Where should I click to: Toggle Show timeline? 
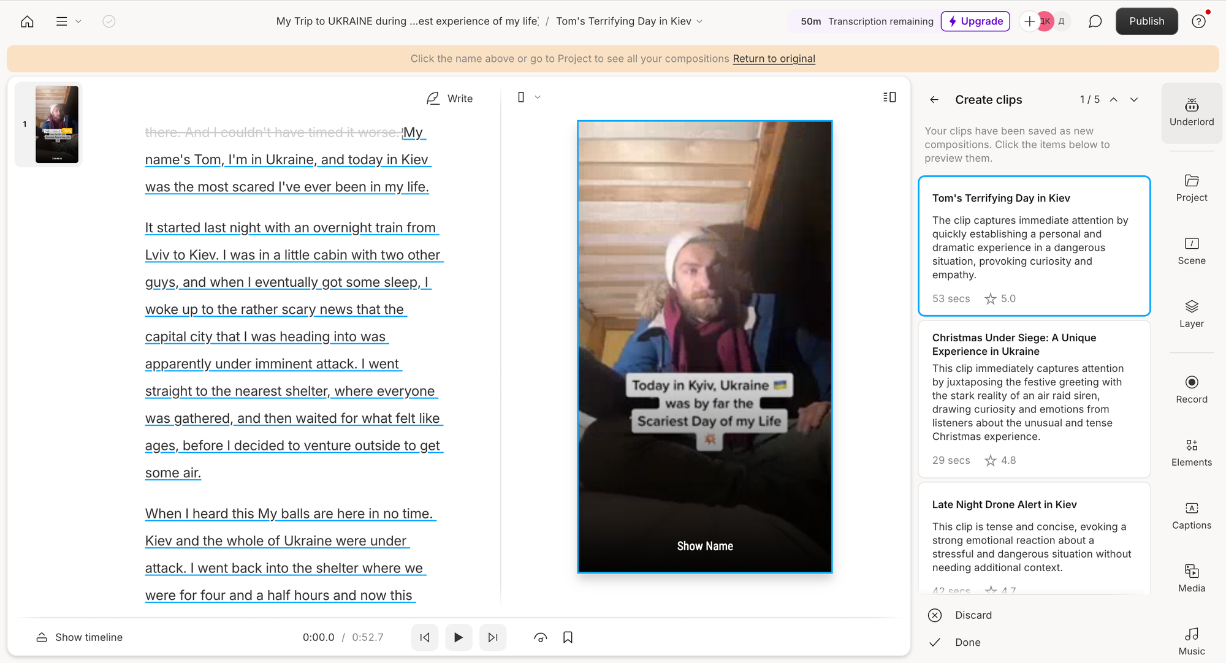pyautogui.click(x=80, y=637)
